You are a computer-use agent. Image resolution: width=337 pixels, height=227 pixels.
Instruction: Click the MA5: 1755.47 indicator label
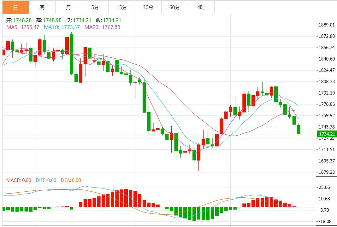[x=23, y=27]
